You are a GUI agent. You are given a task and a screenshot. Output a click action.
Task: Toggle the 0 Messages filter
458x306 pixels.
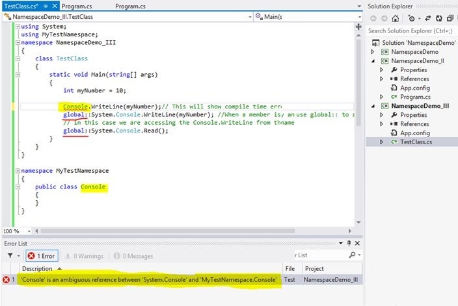pyautogui.click(x=132, y=256)
